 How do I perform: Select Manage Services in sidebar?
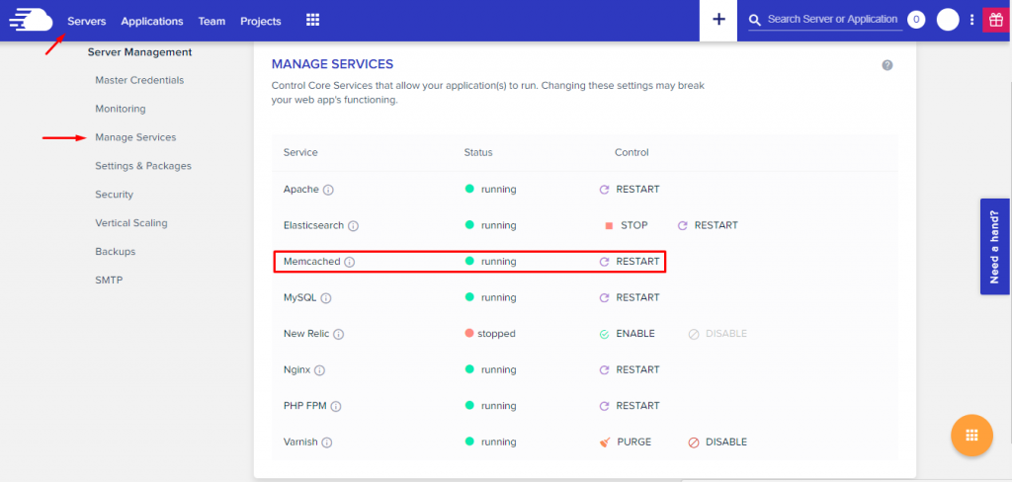pos(135,137)
